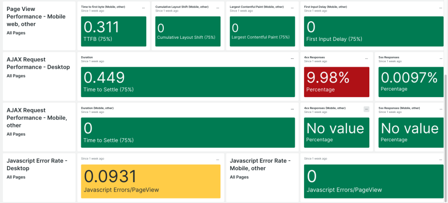This screenshot has width=448, height=203.
Task: Open the Time to first byte widget menu
Action: pyautogui.click(x=143, y=8)
